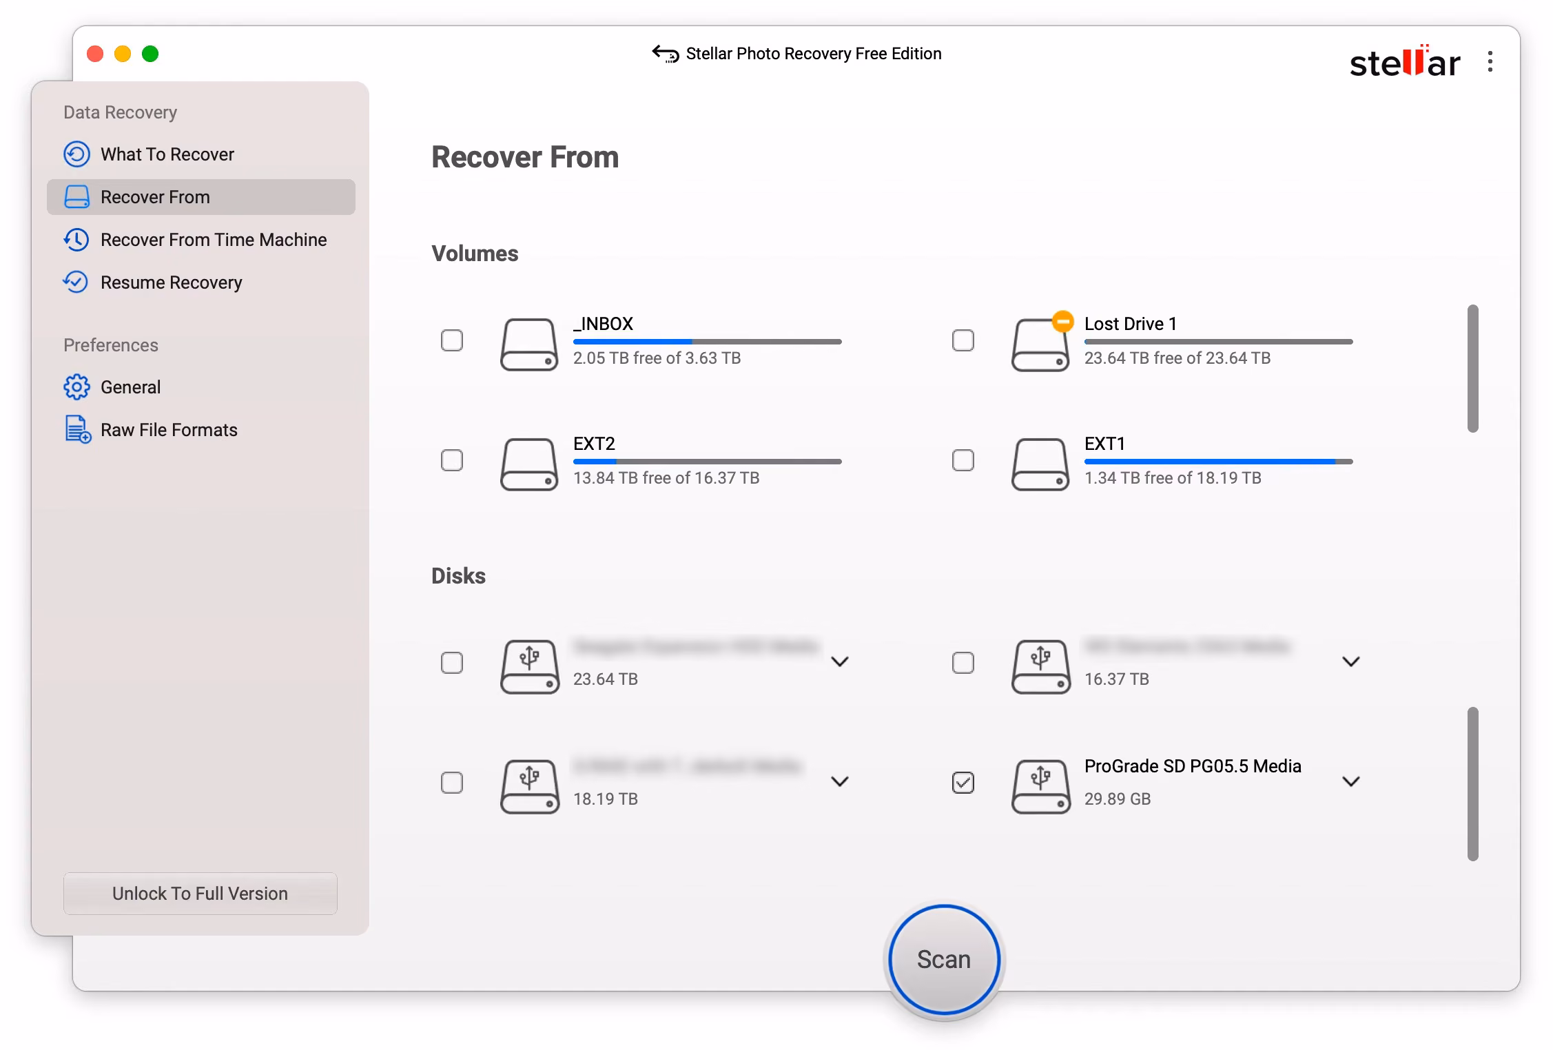This screenshot has width=1553, height=1050.
Task: Click '2.05 TB free of 3.63 TB' text
Action: [657, 358]
